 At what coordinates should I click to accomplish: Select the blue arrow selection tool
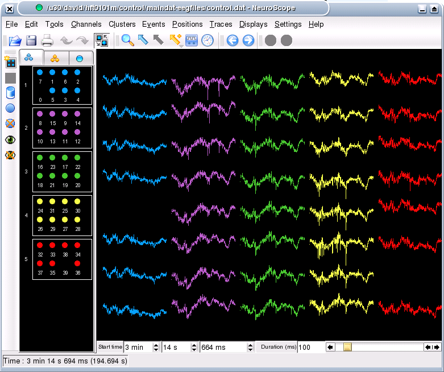click(x=143, y=40)
